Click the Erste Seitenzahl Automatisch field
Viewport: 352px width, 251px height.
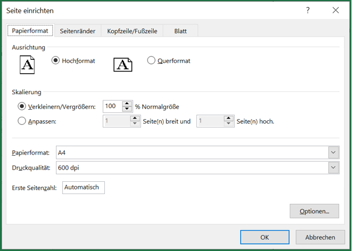[x=83, y=188]
